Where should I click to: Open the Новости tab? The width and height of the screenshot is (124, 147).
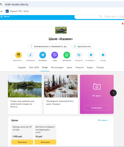pyautogui.click(x=80, y=67)
